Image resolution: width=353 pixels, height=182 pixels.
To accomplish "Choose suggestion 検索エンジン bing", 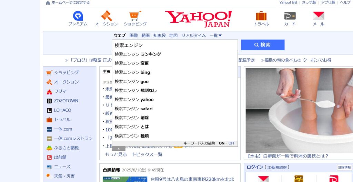I will (x=175, y=72).
